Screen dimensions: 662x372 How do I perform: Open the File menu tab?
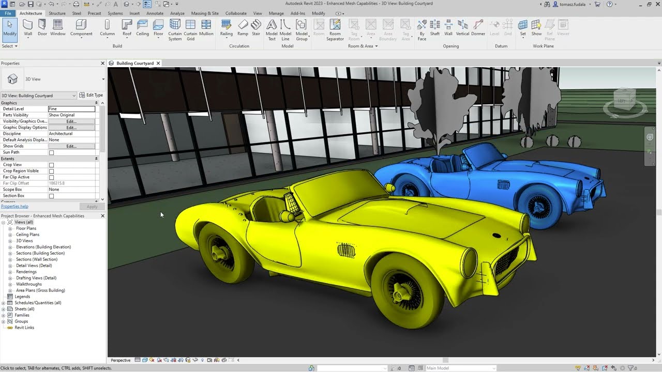tap(8, 13)
